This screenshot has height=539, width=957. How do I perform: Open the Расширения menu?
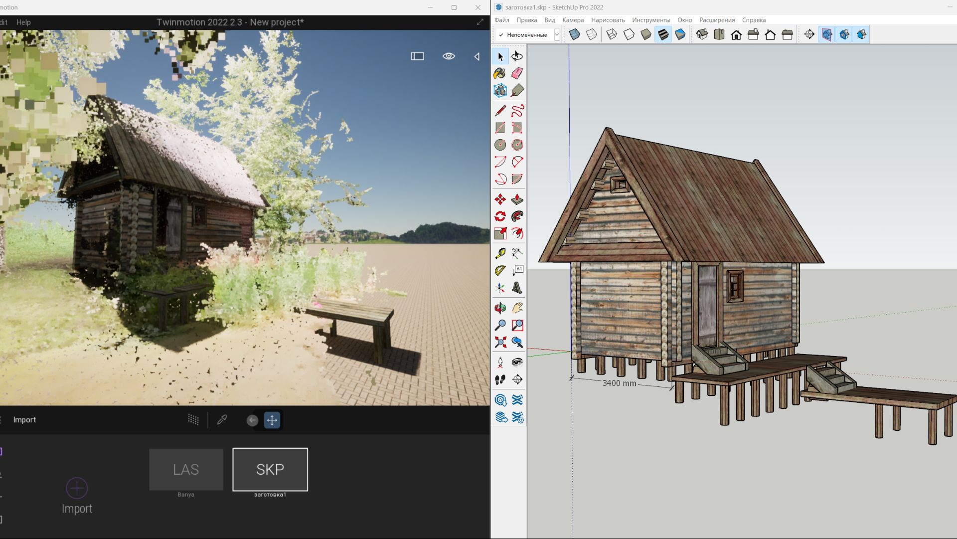[x=717, y=20]
